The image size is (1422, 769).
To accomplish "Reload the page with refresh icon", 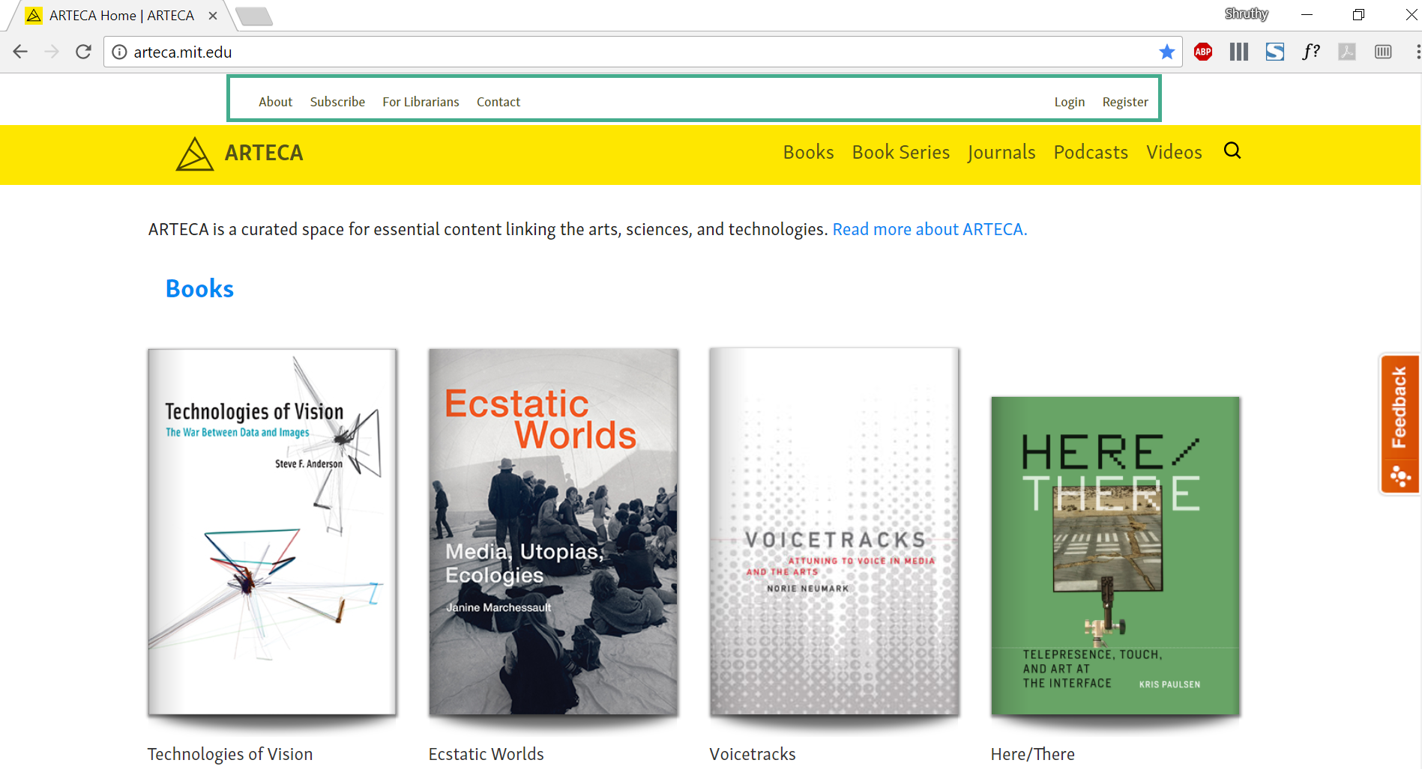I will [83, 52].
